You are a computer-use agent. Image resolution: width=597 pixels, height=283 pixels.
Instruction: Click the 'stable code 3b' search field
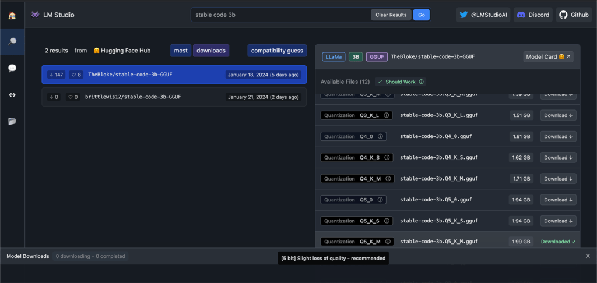point(280,15)
